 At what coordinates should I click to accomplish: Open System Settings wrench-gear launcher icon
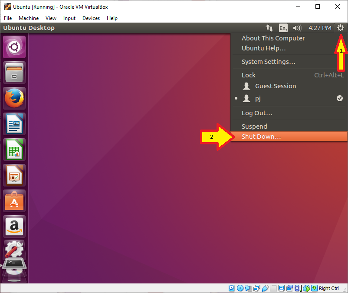tap(14, 249)
